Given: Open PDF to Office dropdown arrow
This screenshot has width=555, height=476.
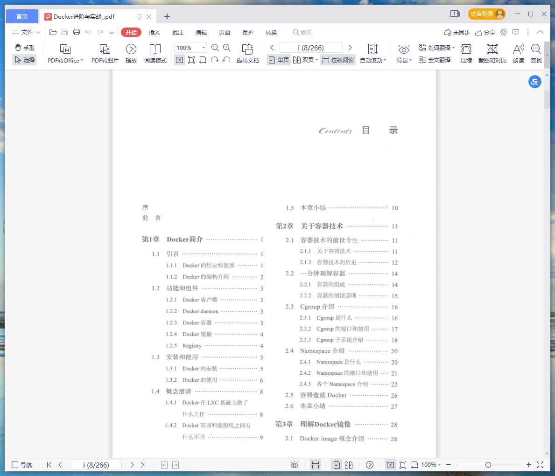Looking at the screenshot, I should coord(82,60).
